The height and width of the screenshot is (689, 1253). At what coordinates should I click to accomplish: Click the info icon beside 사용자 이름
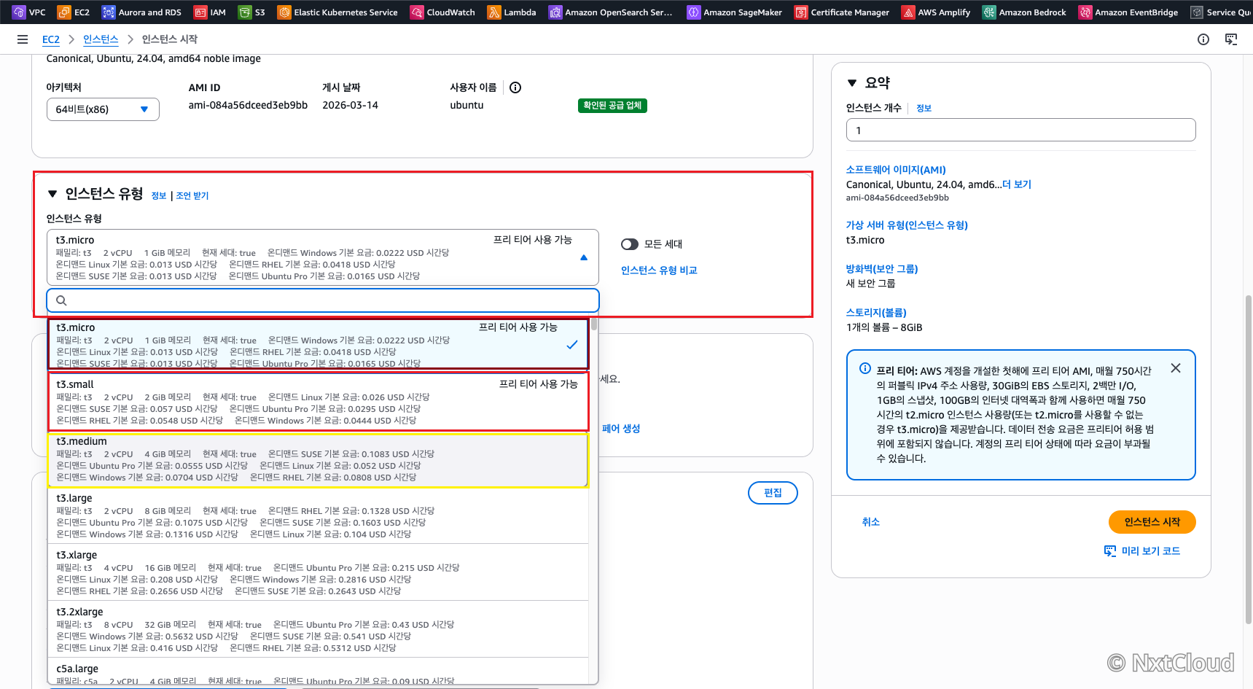515,87
